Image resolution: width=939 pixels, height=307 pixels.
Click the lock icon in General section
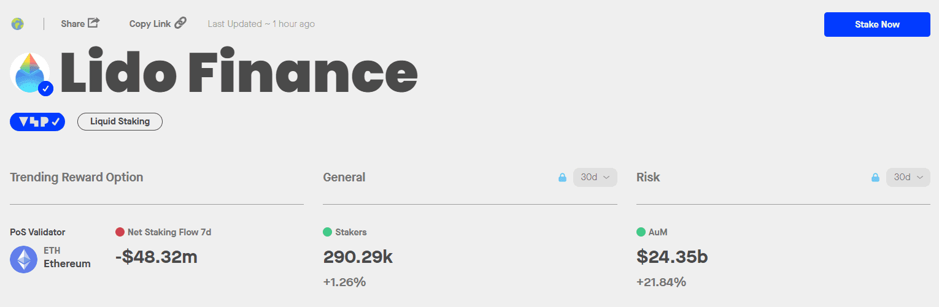point(562,178)
